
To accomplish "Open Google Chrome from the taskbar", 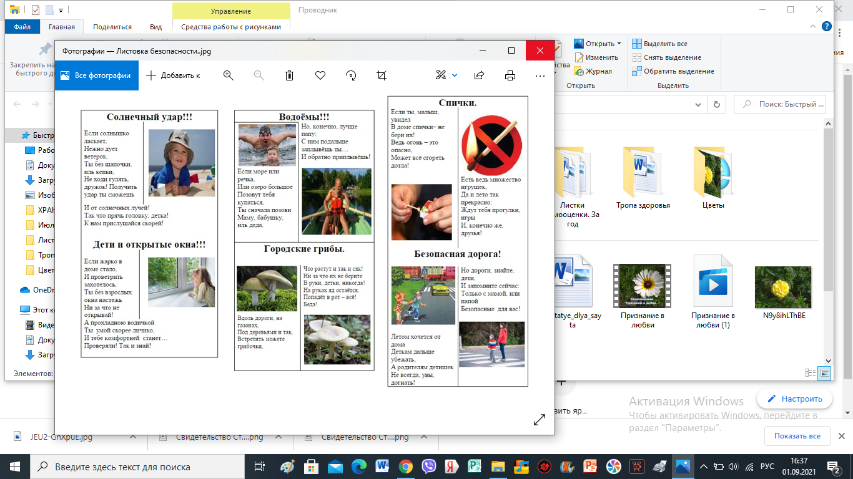I will tap(405, 466).
